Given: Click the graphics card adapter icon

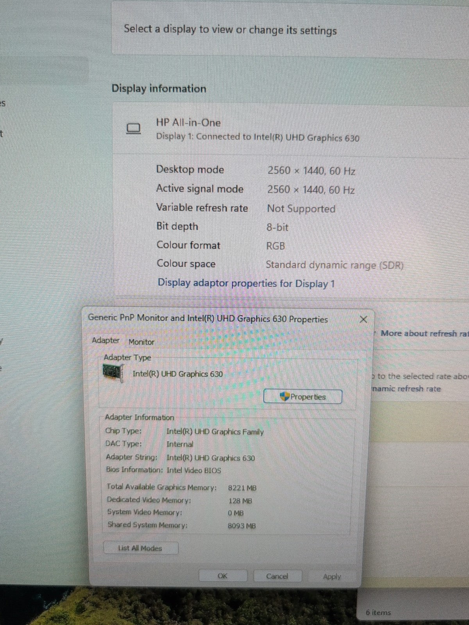Looking at the screenshot, I should [x=113, y=373].
